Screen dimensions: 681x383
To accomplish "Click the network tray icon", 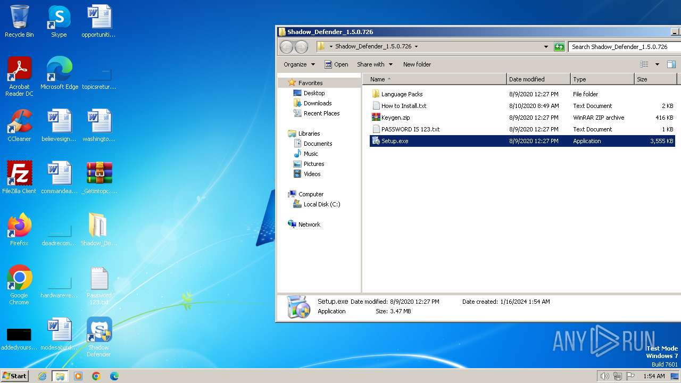I will 618,376.
